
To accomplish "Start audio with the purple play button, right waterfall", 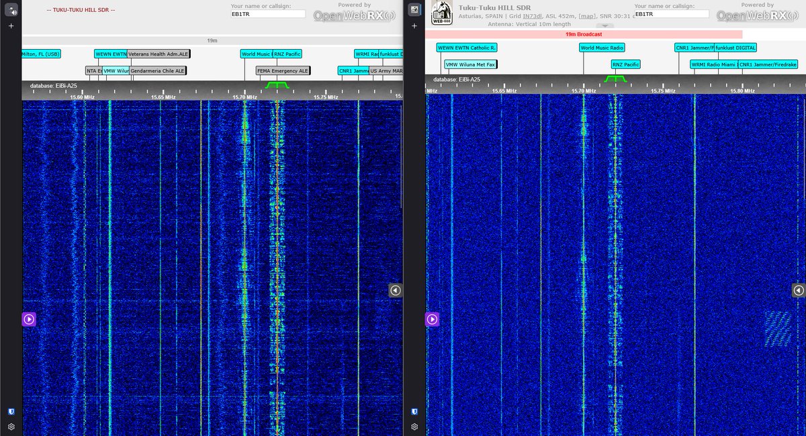I will [432, 319].
